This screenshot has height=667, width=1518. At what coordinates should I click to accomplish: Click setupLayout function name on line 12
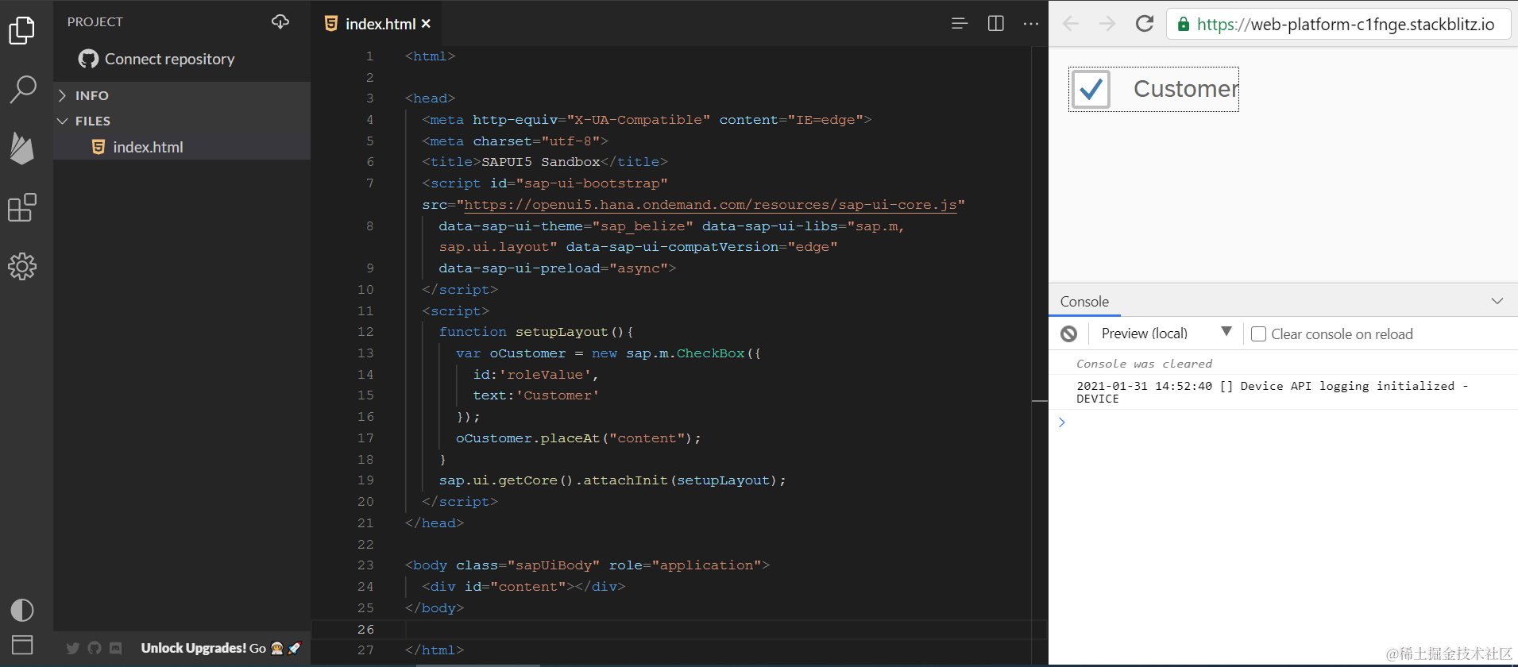(562, 332)
